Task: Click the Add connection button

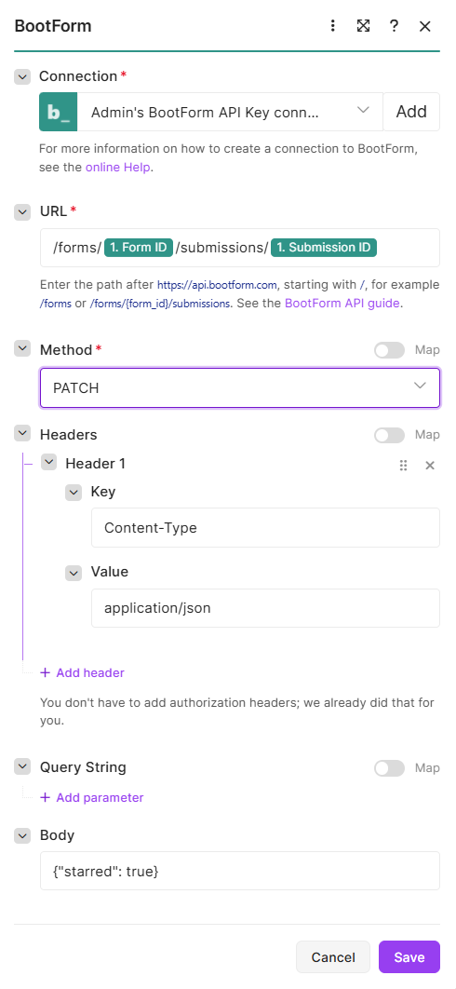Action: pyautogui.click(x=411, y=113)
